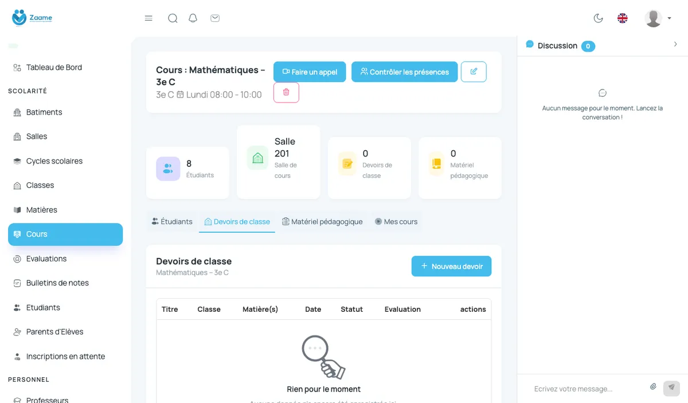Toggle dark mode moon icon

[x=599, y=18]
